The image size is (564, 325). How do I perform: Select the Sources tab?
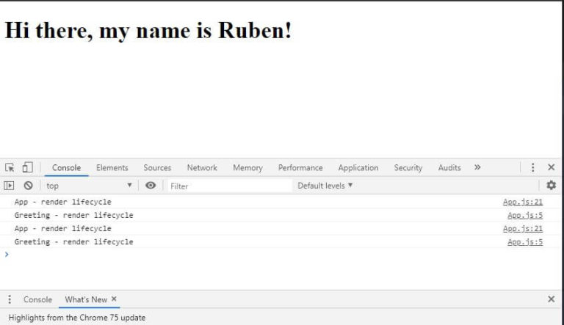pyautogui.click(x=157, y=167)
